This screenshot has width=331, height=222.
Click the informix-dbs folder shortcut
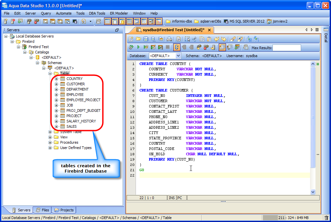click(179, 21)
